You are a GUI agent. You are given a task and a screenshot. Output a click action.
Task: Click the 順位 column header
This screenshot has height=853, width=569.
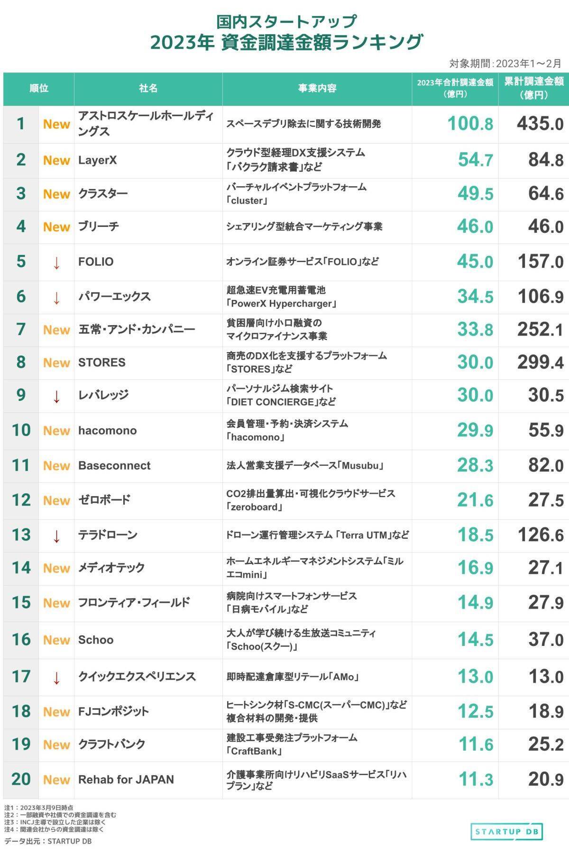39,89
